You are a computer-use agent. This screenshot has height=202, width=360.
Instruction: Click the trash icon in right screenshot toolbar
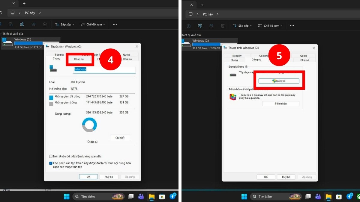tap(222, 26)
